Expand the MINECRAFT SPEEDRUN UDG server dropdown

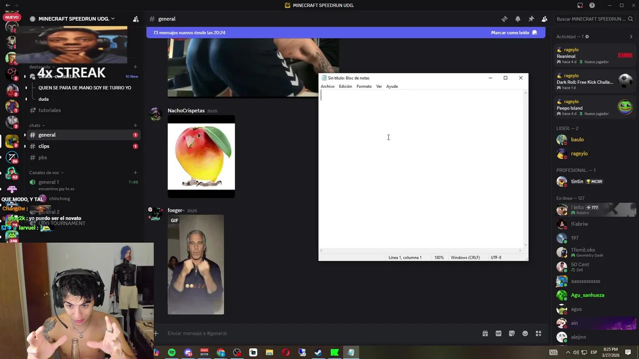113,19
